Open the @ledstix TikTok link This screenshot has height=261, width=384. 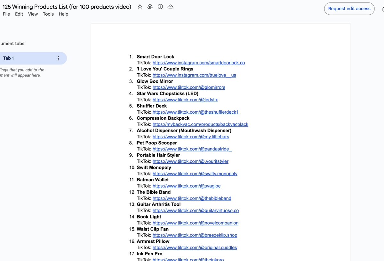[x=185, y=100]
